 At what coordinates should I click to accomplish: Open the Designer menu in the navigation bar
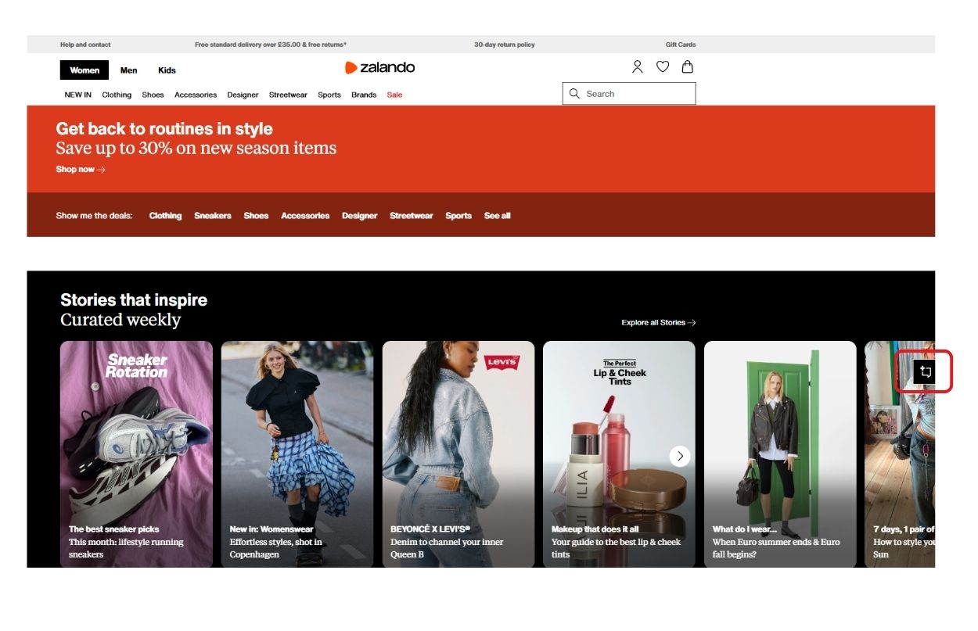coord(243,95)
